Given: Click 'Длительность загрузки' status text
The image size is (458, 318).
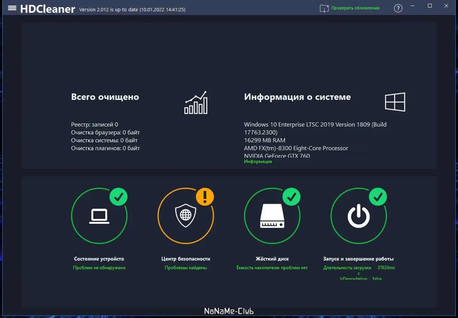Looking at the screenshot, I should pos(347,268).
